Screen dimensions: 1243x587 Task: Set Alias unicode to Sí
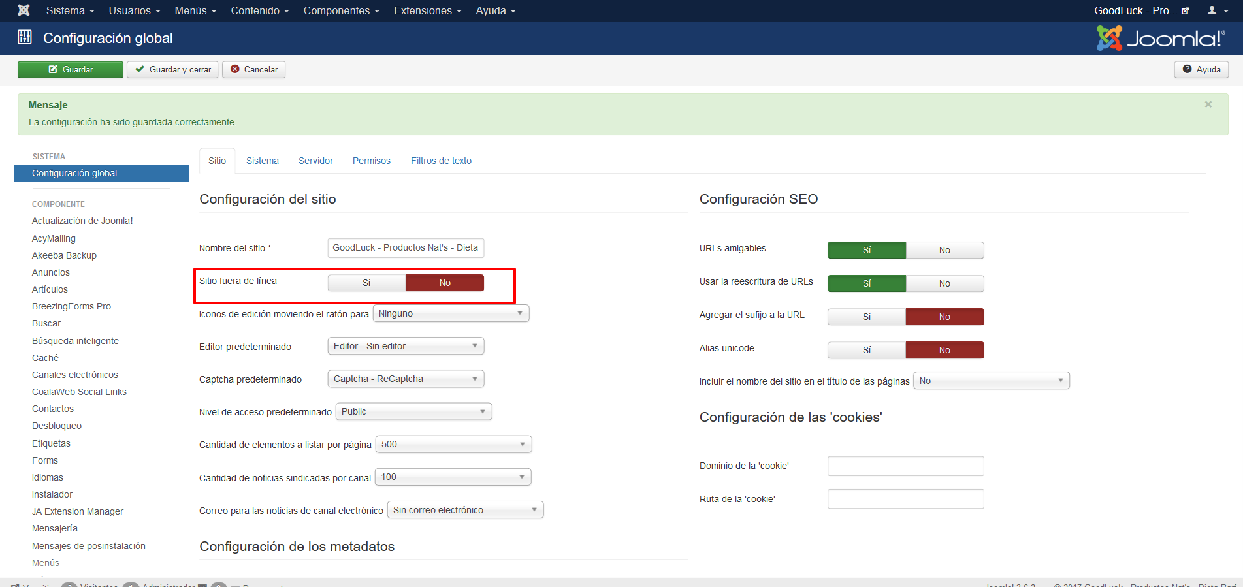866,350
